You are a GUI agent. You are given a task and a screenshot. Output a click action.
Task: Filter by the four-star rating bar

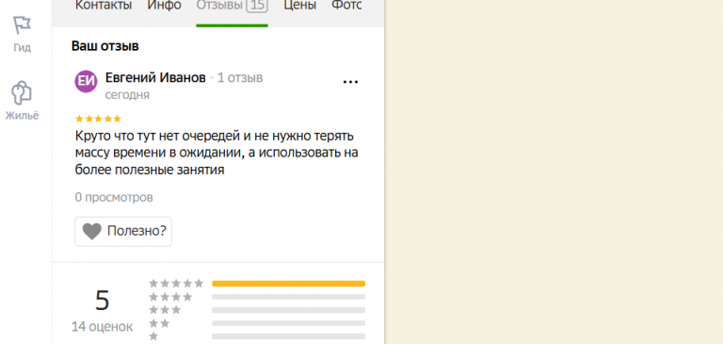288,297
